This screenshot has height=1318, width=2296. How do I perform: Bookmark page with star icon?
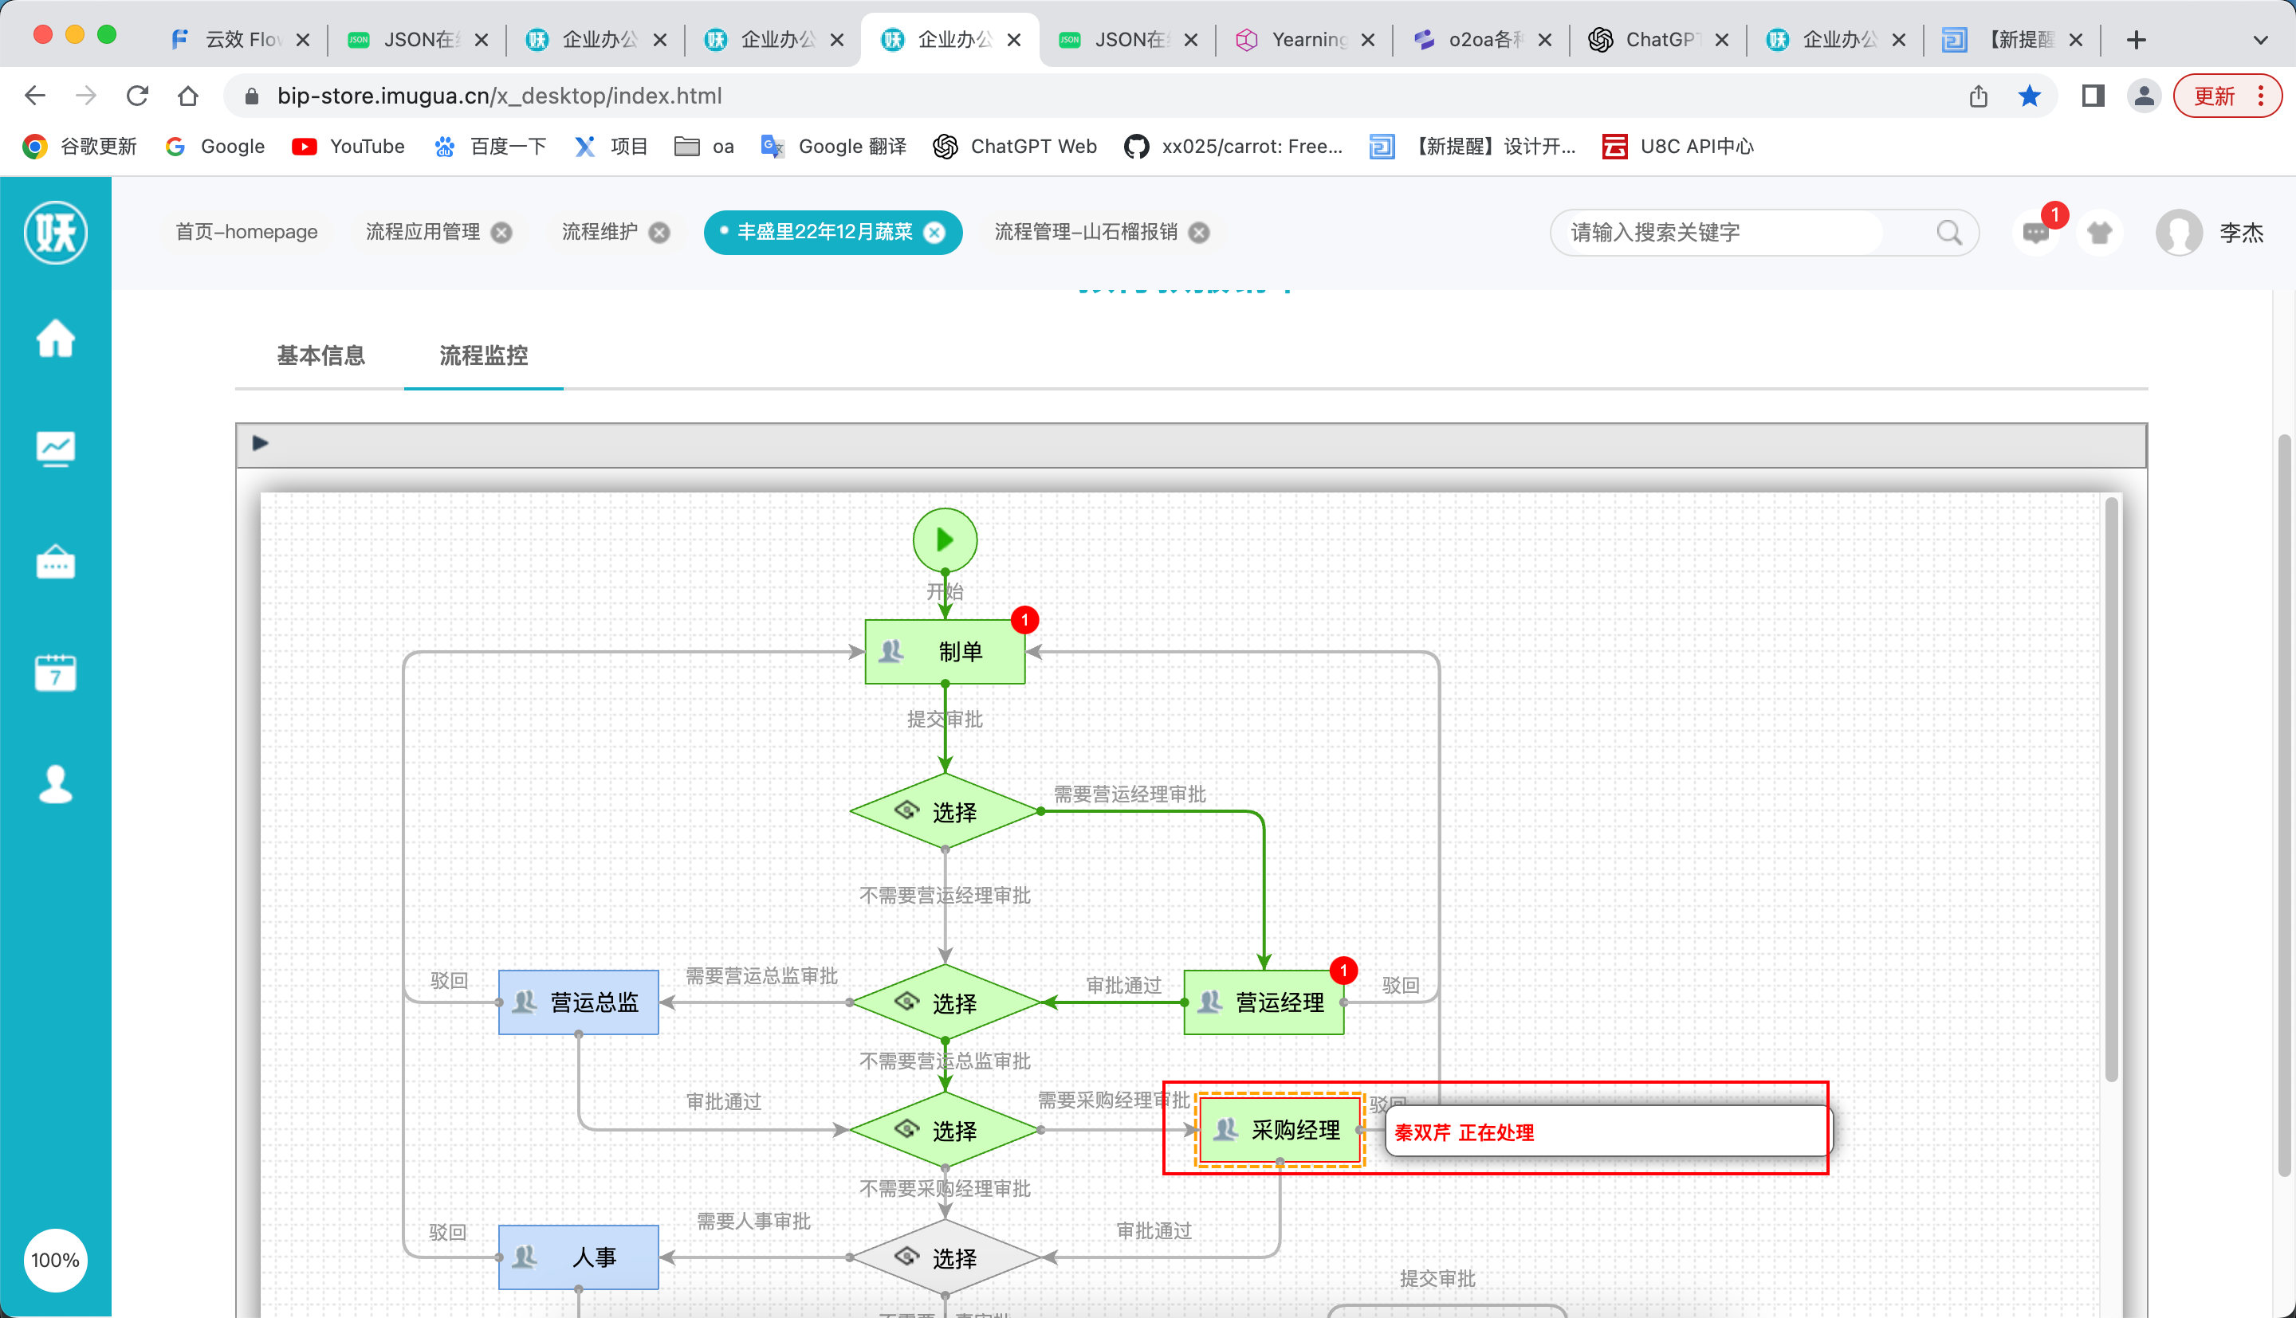pos(2029,96)
